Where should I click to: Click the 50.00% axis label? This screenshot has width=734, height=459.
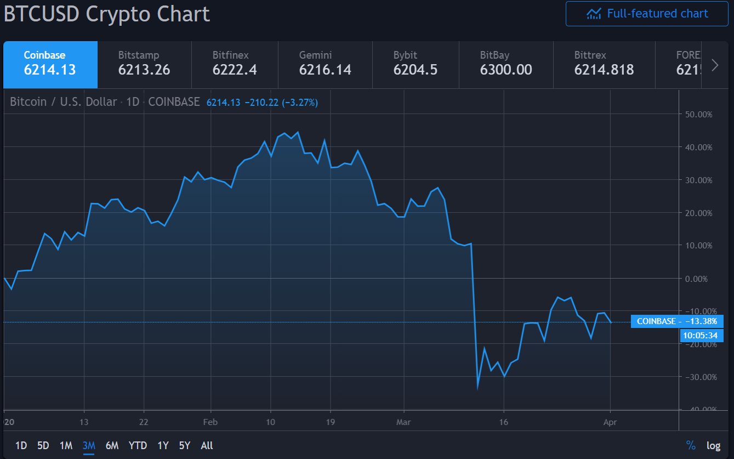click(698, 114)
